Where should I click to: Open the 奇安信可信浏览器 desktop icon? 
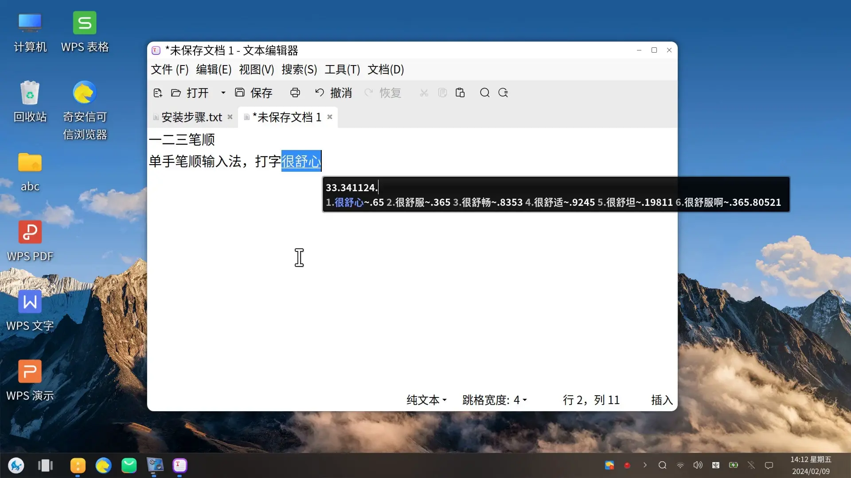pyautogui.click(x=85, y=111)
